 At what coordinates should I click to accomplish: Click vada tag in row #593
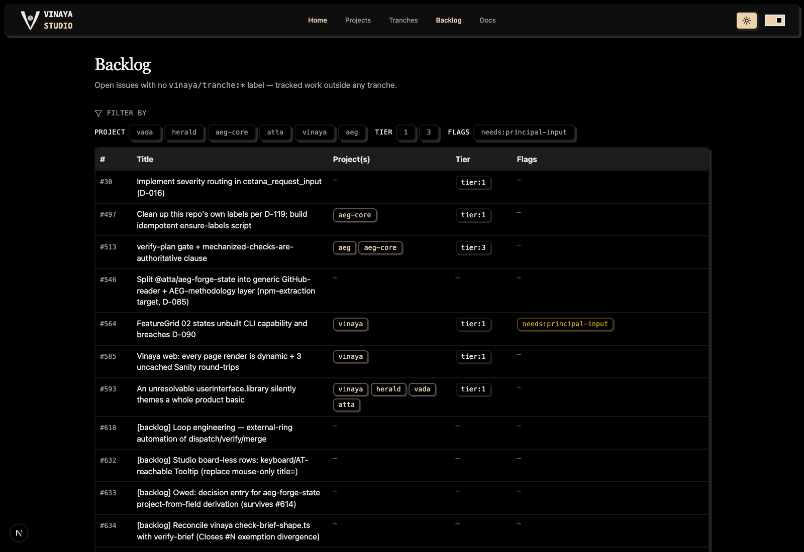pyautogui.click(x=422, y=389)
